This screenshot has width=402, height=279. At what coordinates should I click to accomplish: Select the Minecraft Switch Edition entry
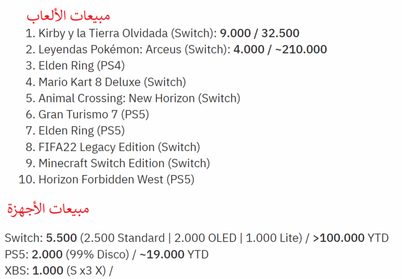point(124,163)
